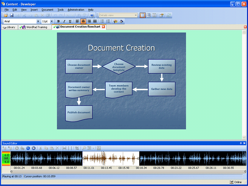Screen dimensions: 248x186
Task: Close the Document Creation flowchart tab
Action: click(103, 27)
